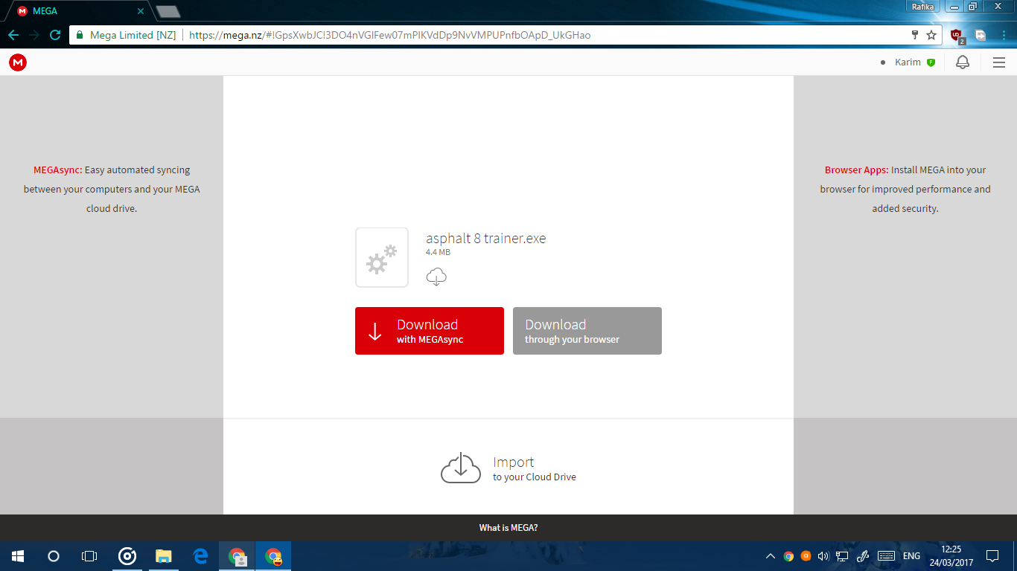
Task: Open the Windows Start menu
Action: coord(18,556)
